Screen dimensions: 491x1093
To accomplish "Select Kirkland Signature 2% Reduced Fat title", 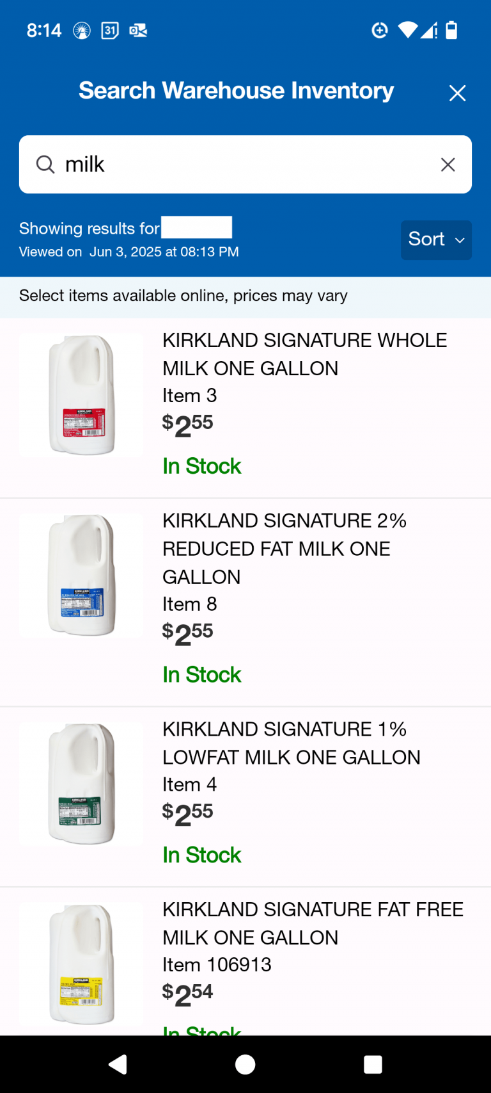I will 284,548.
